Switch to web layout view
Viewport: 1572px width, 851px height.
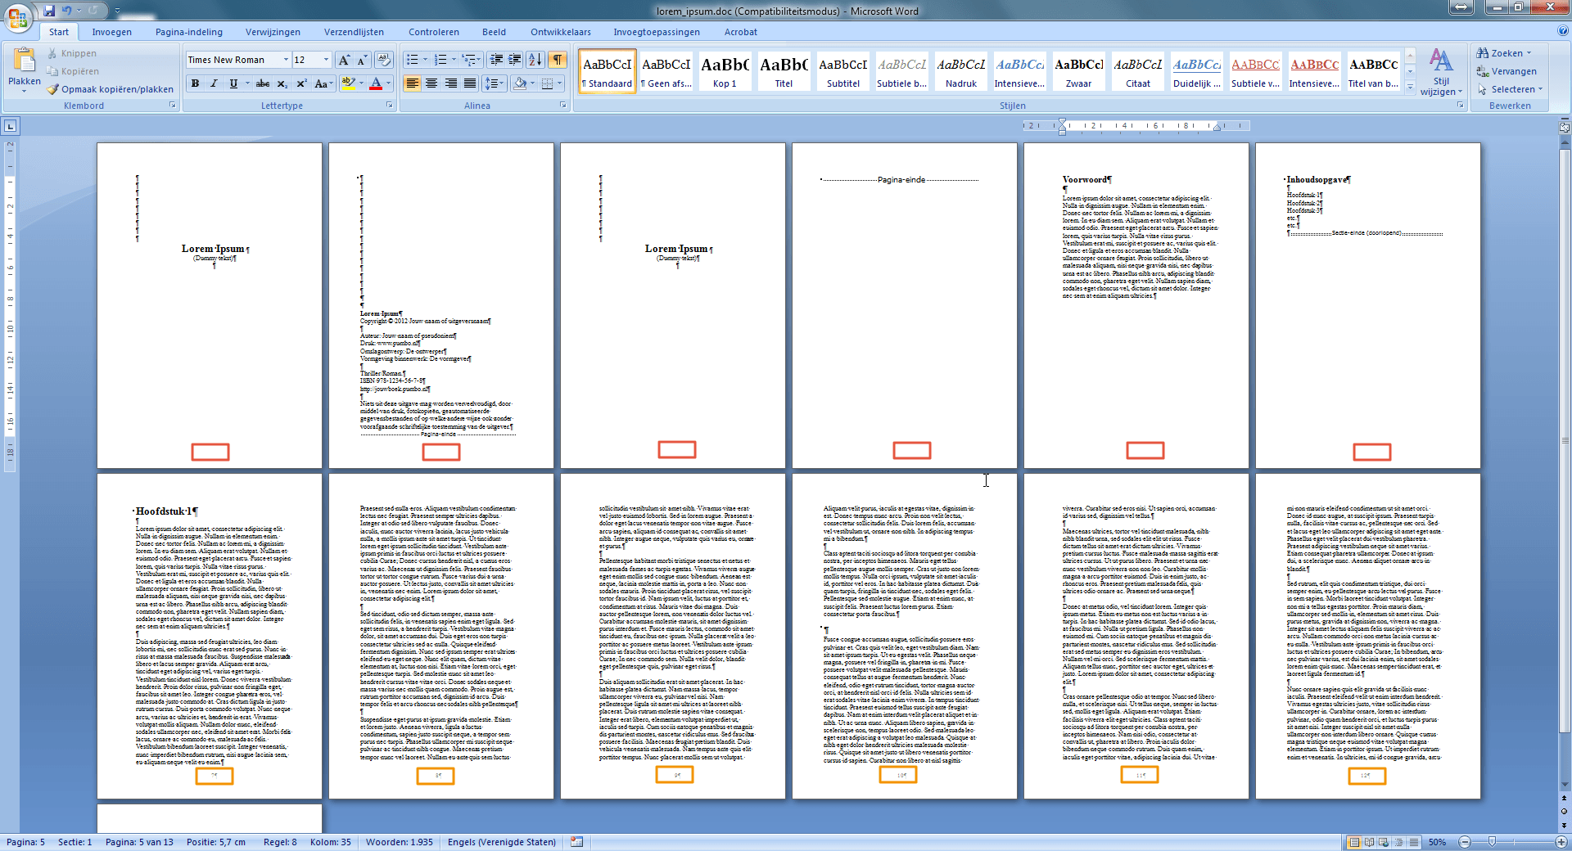1384,842
